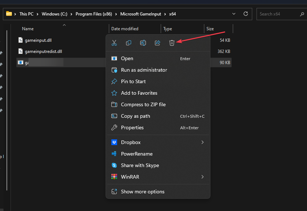Screen dimensions: 307x211
Task: Click the WinRAR books icon
Action: (114, 177)
